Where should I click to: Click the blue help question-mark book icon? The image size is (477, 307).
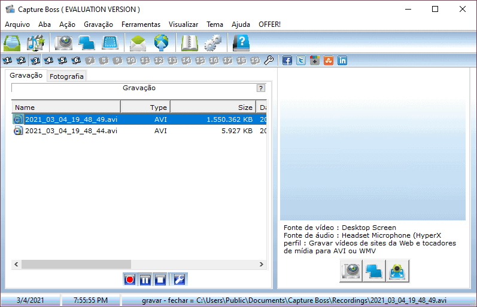click(241, 42)
